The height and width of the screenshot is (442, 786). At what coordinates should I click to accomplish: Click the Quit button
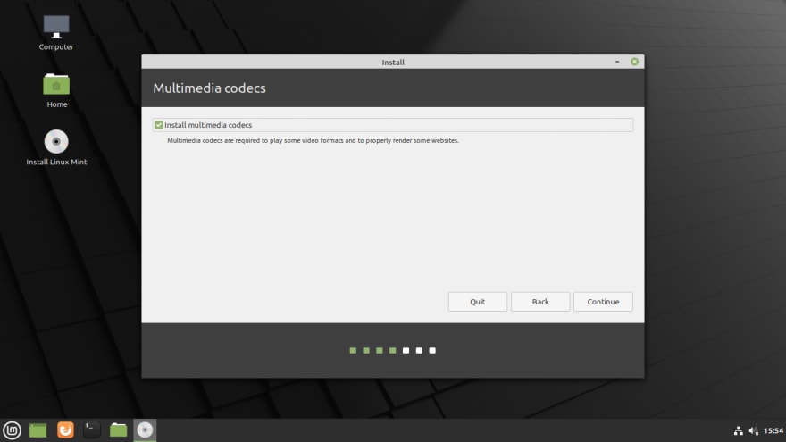tap(477, 302)
